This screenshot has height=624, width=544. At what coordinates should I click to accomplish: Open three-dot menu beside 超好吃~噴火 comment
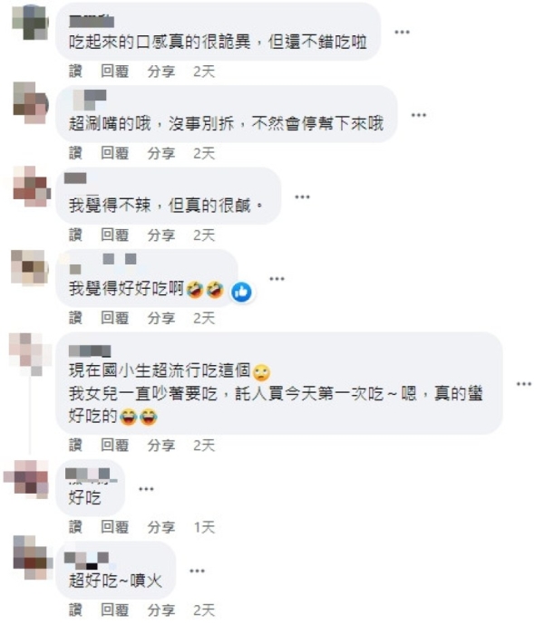(197, 571)
